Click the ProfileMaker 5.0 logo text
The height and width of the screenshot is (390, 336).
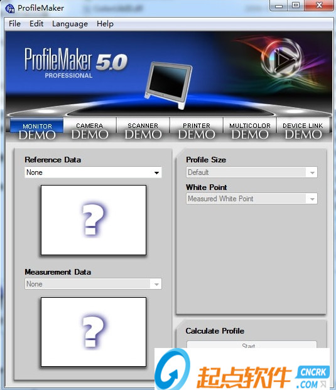coord(76,63)
